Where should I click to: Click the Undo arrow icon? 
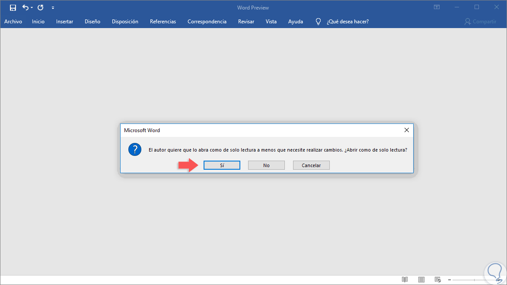[x=26, y=7]
